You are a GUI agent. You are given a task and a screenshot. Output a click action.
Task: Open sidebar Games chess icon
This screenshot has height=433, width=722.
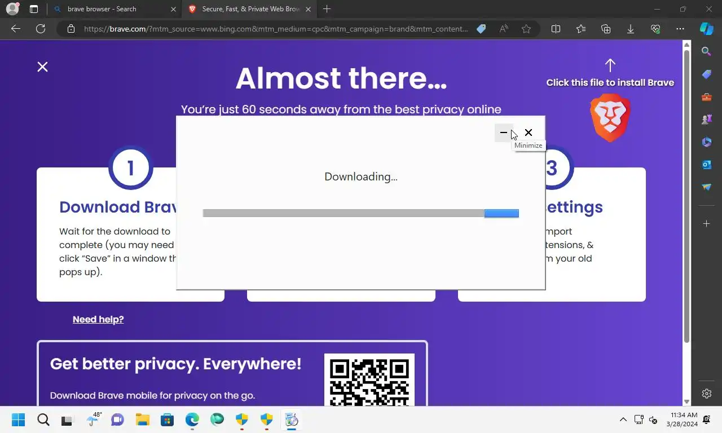(x=706, y=120)
